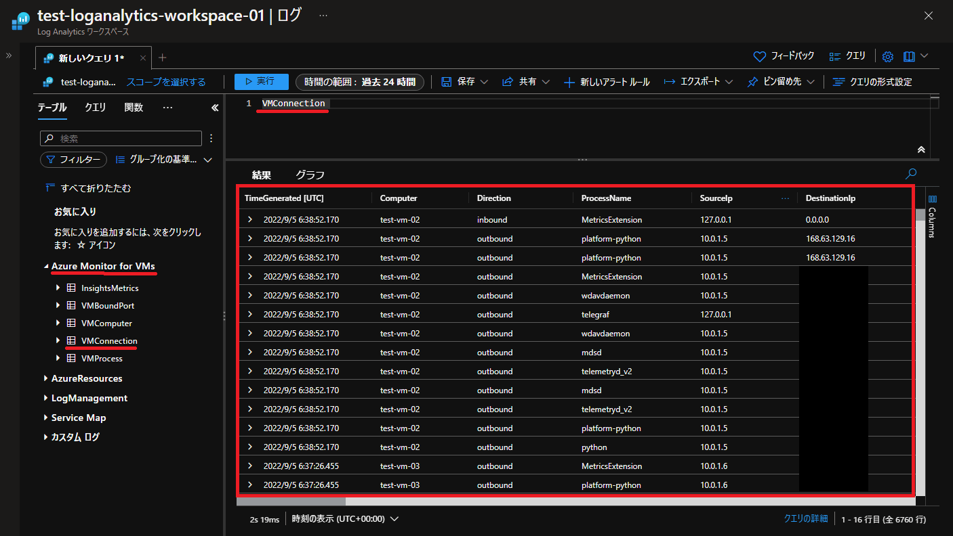Expand the カスタム ログ group
The image size is (953, 536).
tap(46, 437)
